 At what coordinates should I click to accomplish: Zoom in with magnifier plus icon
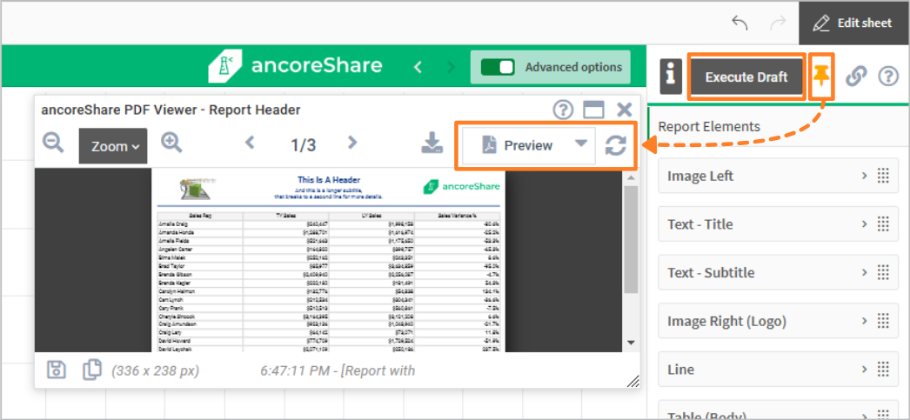171,142
